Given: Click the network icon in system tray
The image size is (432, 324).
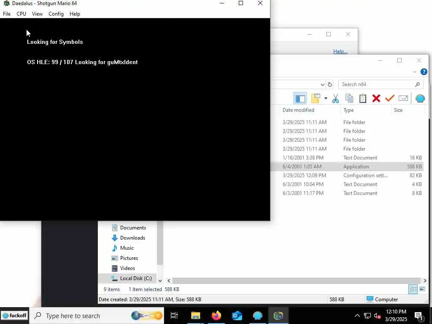Looking at the screenshot, I should [367, 316].
